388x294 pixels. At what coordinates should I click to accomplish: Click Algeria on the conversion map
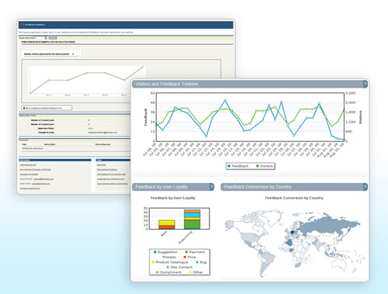coord(289,243)
